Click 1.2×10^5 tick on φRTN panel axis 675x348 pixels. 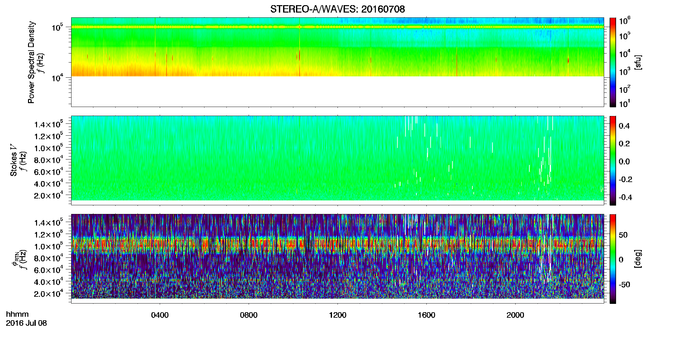click(49, 234)
